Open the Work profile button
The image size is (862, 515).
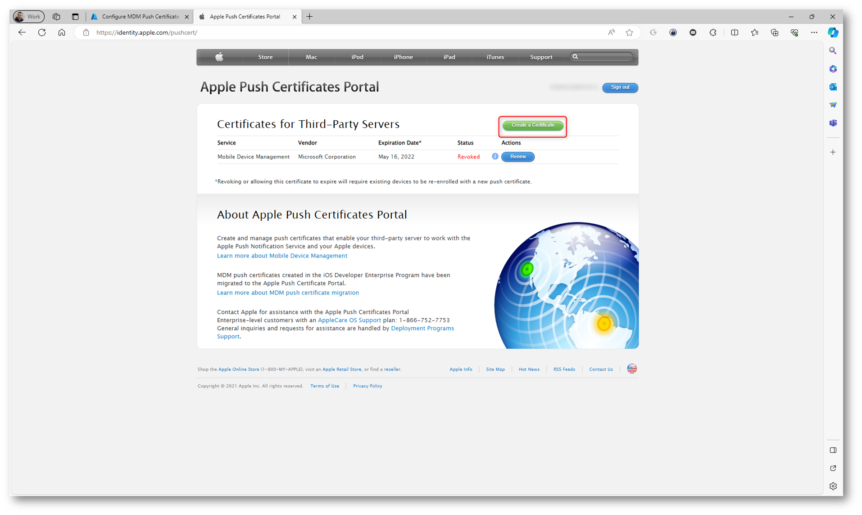pyautogui.click(x=28, y=17)
